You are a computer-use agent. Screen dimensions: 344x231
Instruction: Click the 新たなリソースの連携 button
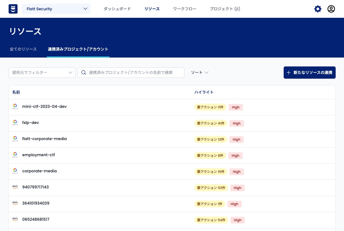(x=310, y=73)
